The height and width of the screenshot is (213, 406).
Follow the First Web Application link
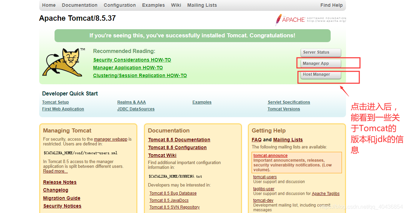[x=63, y=109]
